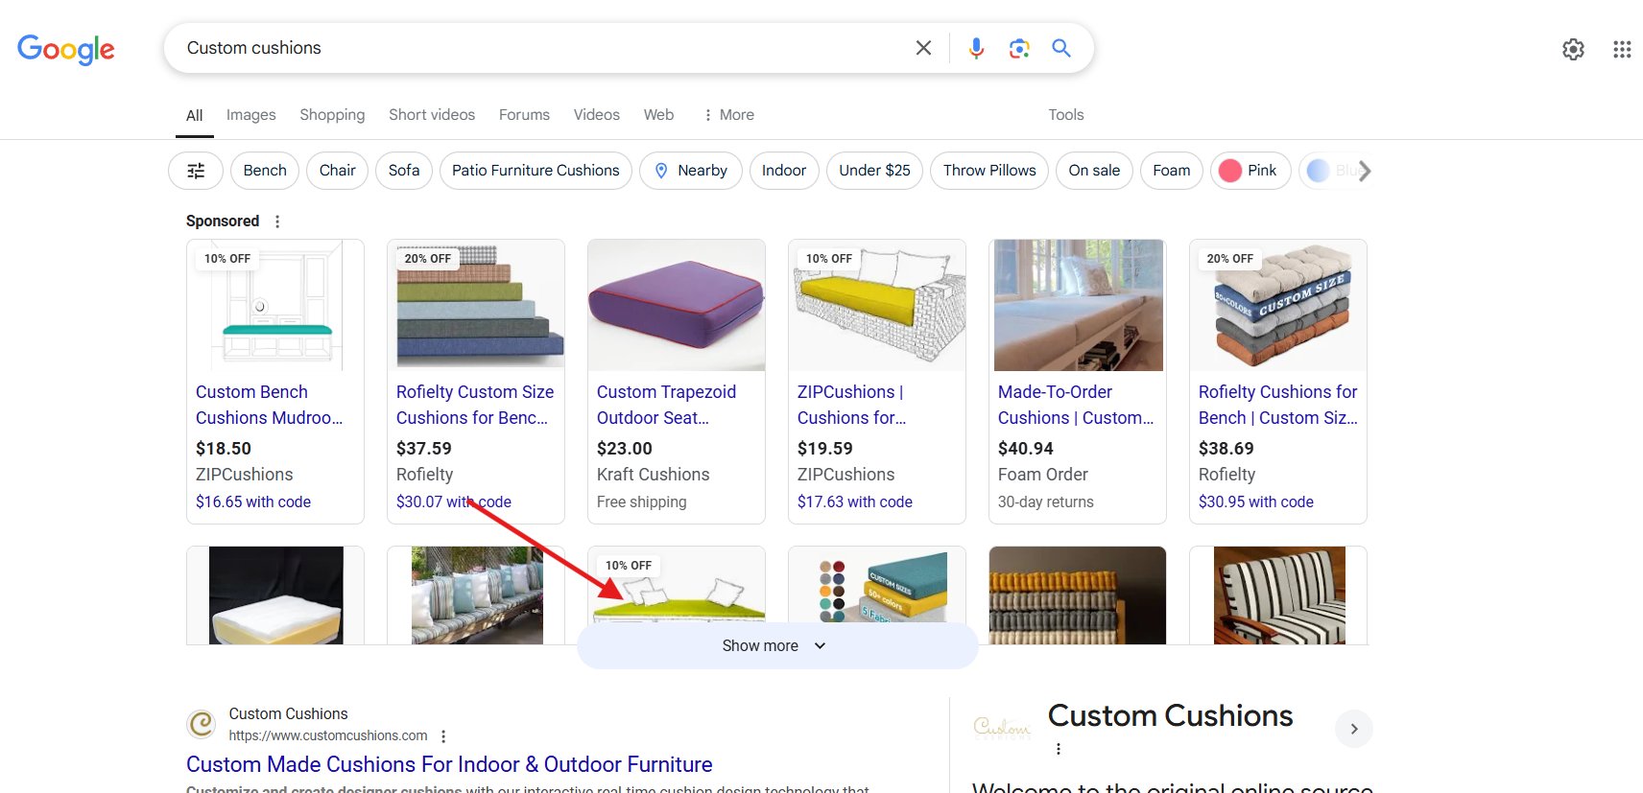Open the Tools options
1643x793 pixels.
click(1066, 115)
